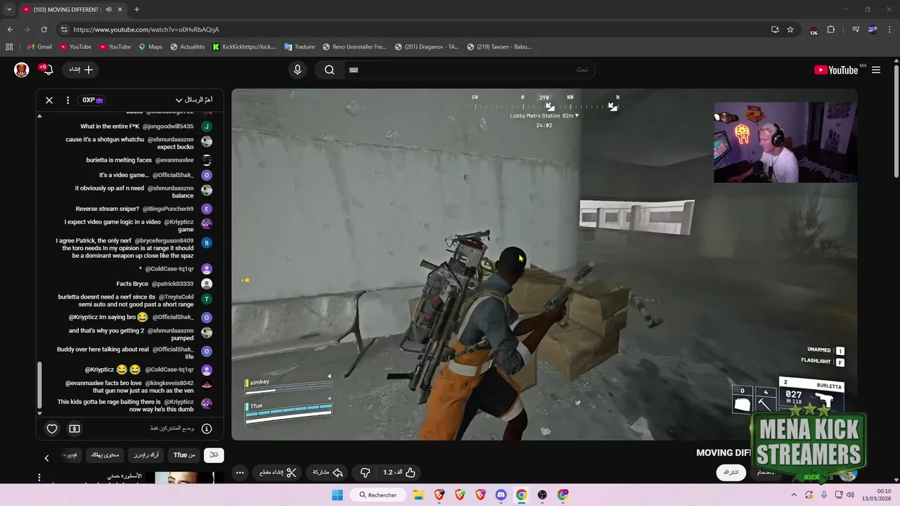Image resolution: width=900 pixels, height=506 pixels.
Task: Click the taskbar Rechercher search box
Action: tap(378, 495)
